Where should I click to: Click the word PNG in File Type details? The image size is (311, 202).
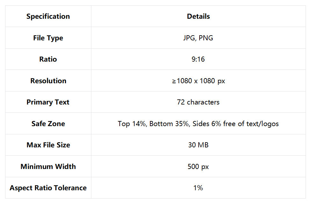[206, 38]
